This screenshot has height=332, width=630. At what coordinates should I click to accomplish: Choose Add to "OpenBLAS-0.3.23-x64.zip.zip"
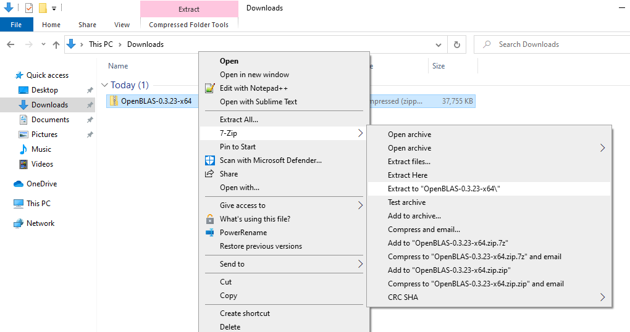tap(489, 270)
